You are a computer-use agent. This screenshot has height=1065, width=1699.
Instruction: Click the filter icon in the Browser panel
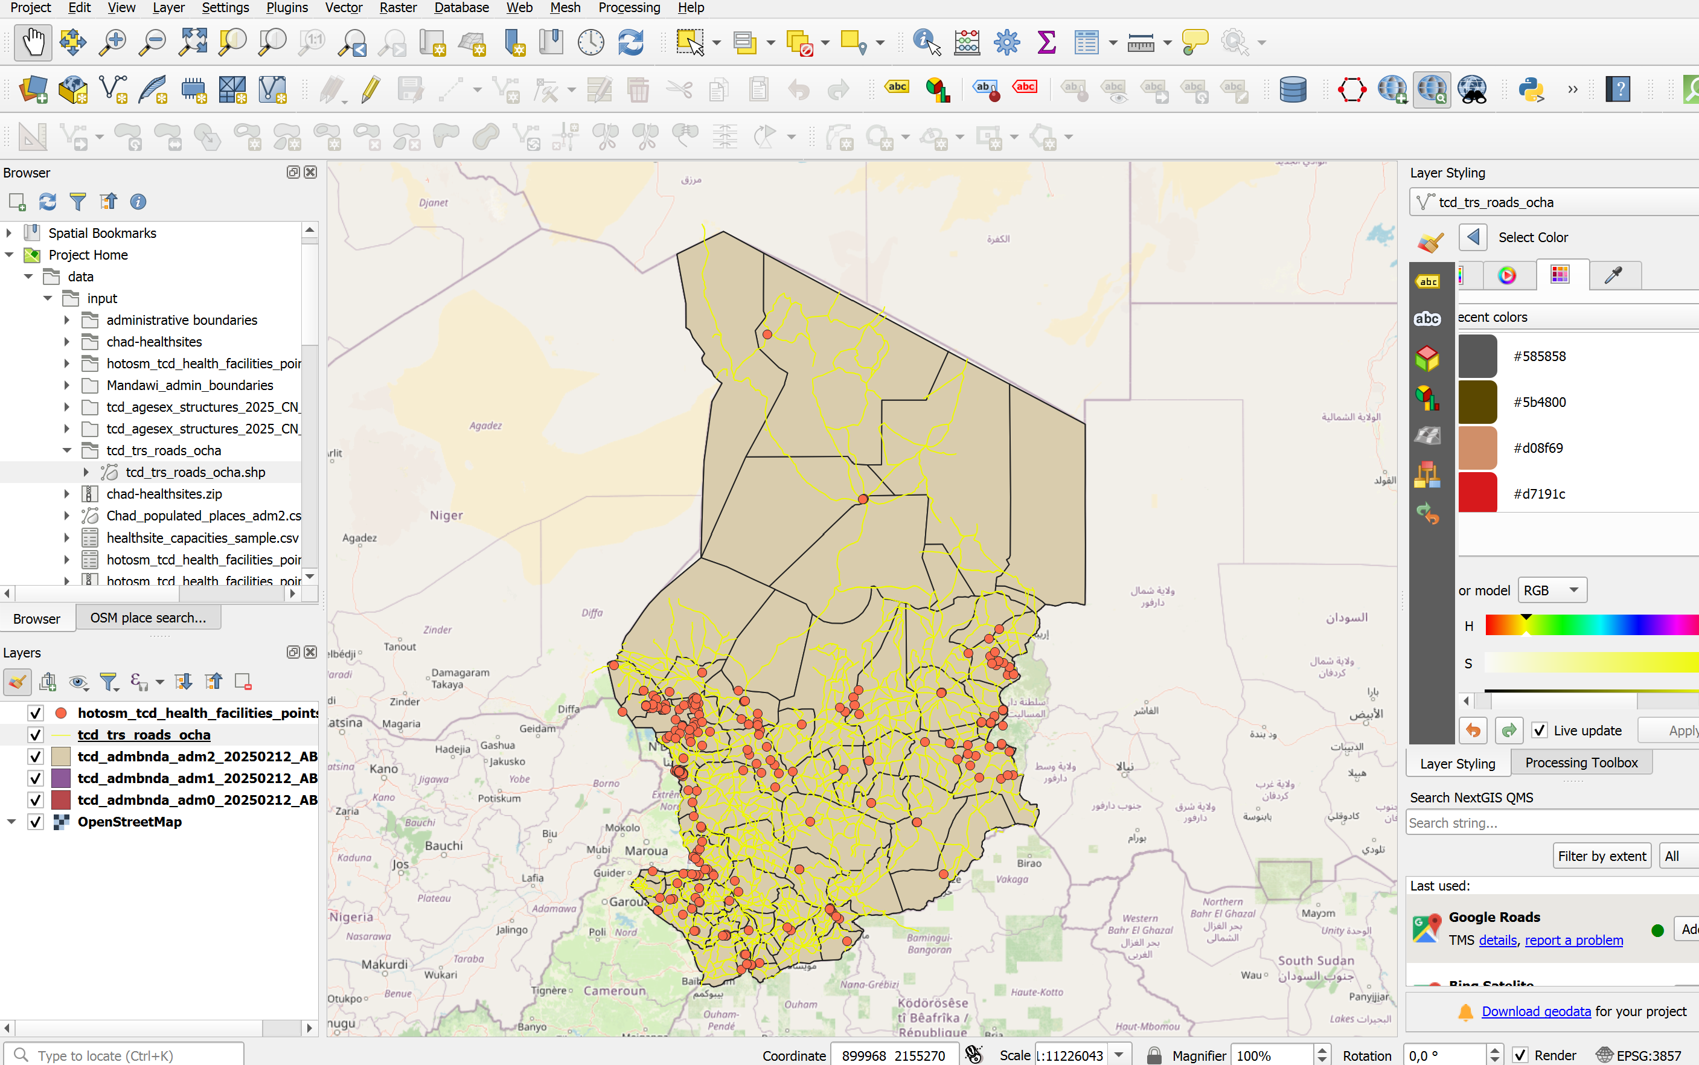[77, 202]
